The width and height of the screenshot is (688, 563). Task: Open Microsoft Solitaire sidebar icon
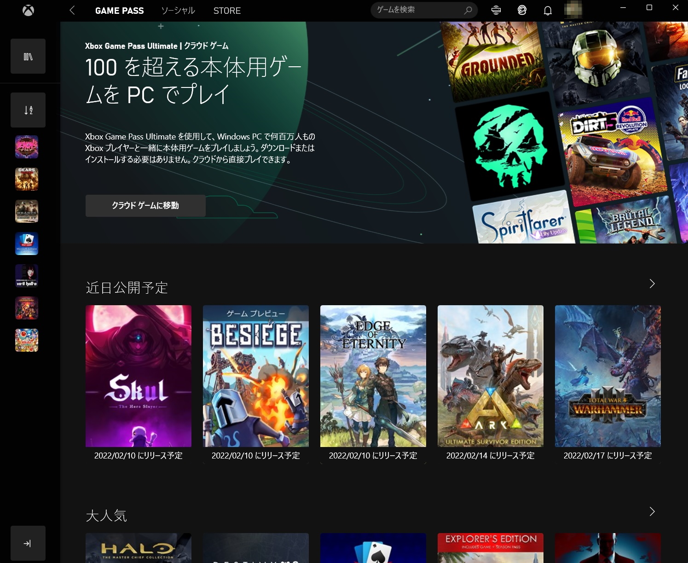[27, 244]
